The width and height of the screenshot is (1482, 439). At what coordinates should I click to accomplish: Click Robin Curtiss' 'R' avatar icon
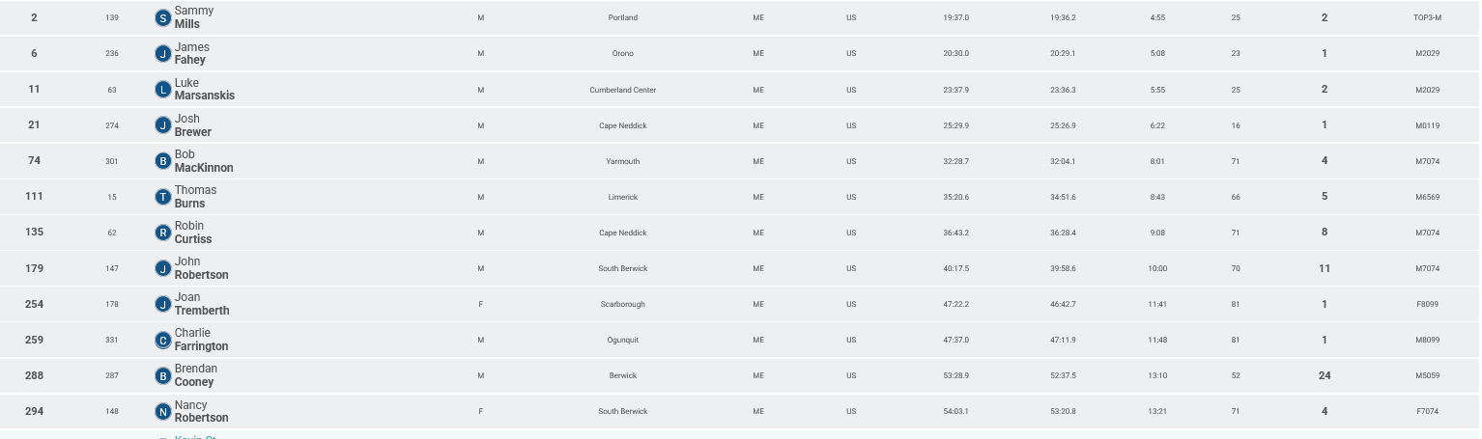(163, 233)
